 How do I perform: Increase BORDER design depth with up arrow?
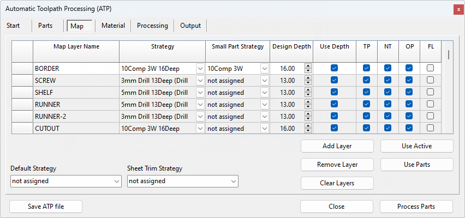[308, 66]
